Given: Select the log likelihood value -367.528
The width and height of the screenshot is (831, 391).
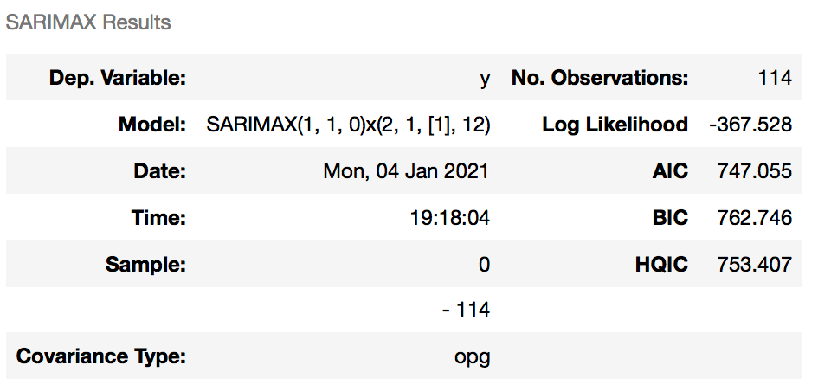Looking at the screenshot, I should pos(750,125).
